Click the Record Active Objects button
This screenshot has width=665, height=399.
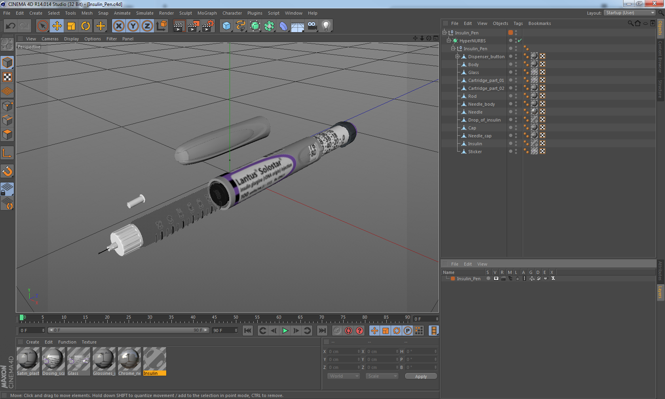coord(337,331)
